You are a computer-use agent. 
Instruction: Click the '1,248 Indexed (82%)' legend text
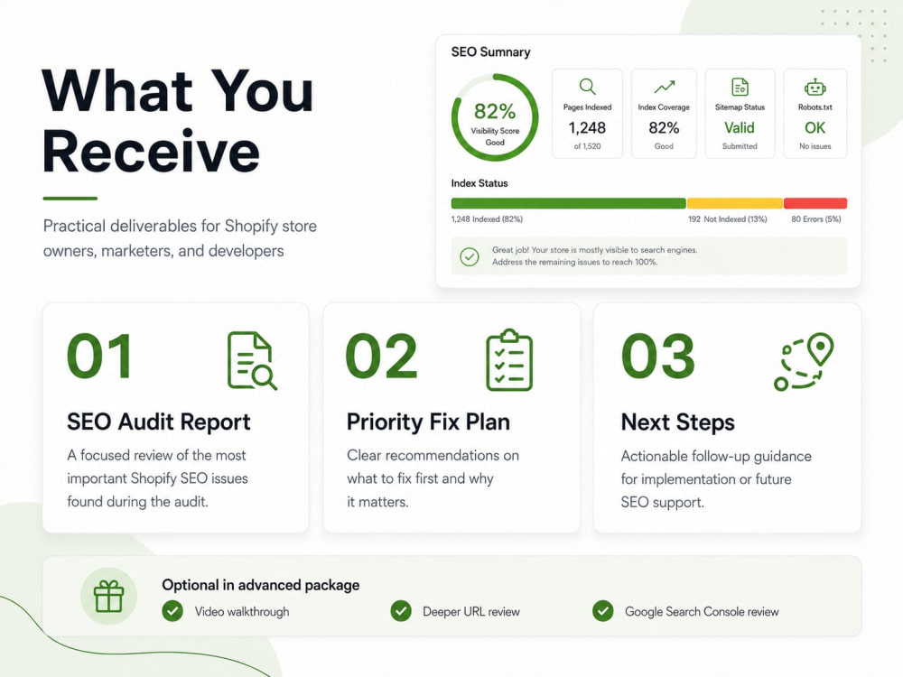click(x=487, y=219)
